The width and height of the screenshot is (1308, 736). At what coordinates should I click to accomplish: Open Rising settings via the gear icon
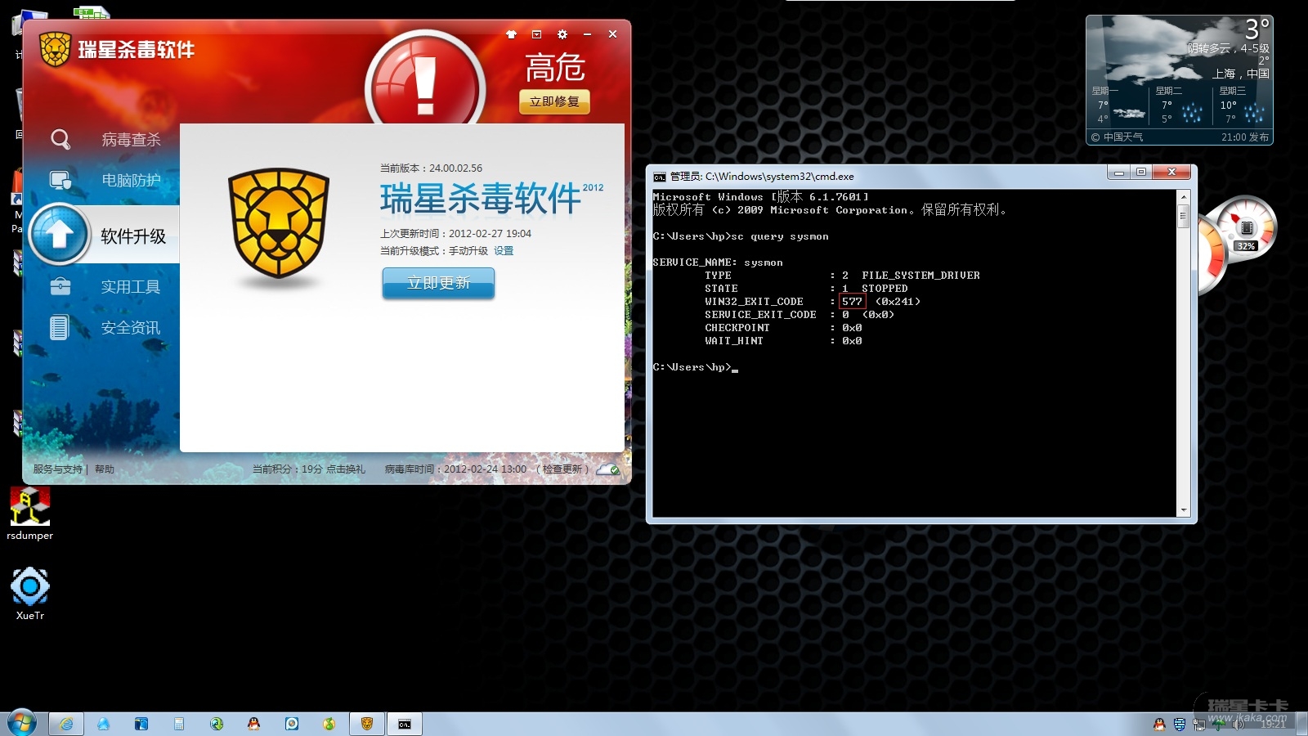(x=562, y=34)
